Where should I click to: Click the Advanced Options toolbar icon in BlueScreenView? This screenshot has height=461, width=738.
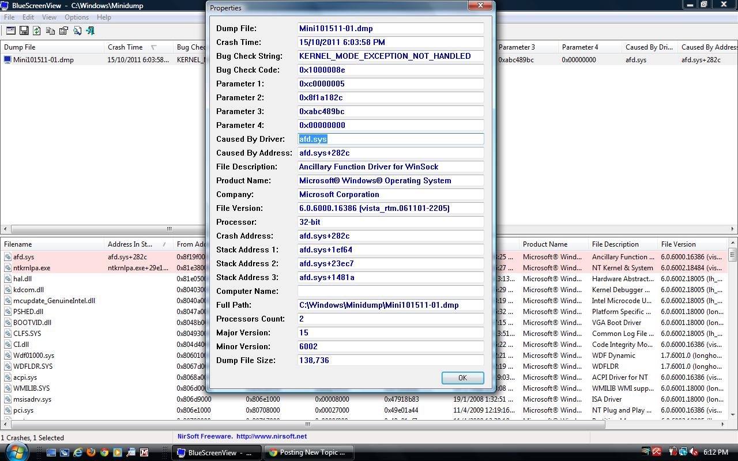pyautogui.click(x=10, y=31)
